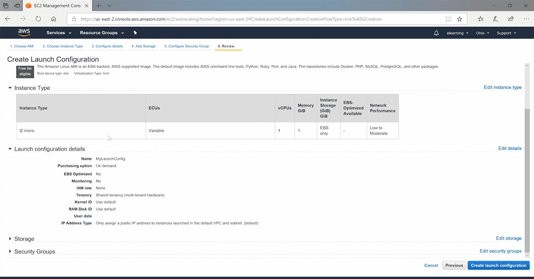Open the notifications bell icon

(436, 33)
